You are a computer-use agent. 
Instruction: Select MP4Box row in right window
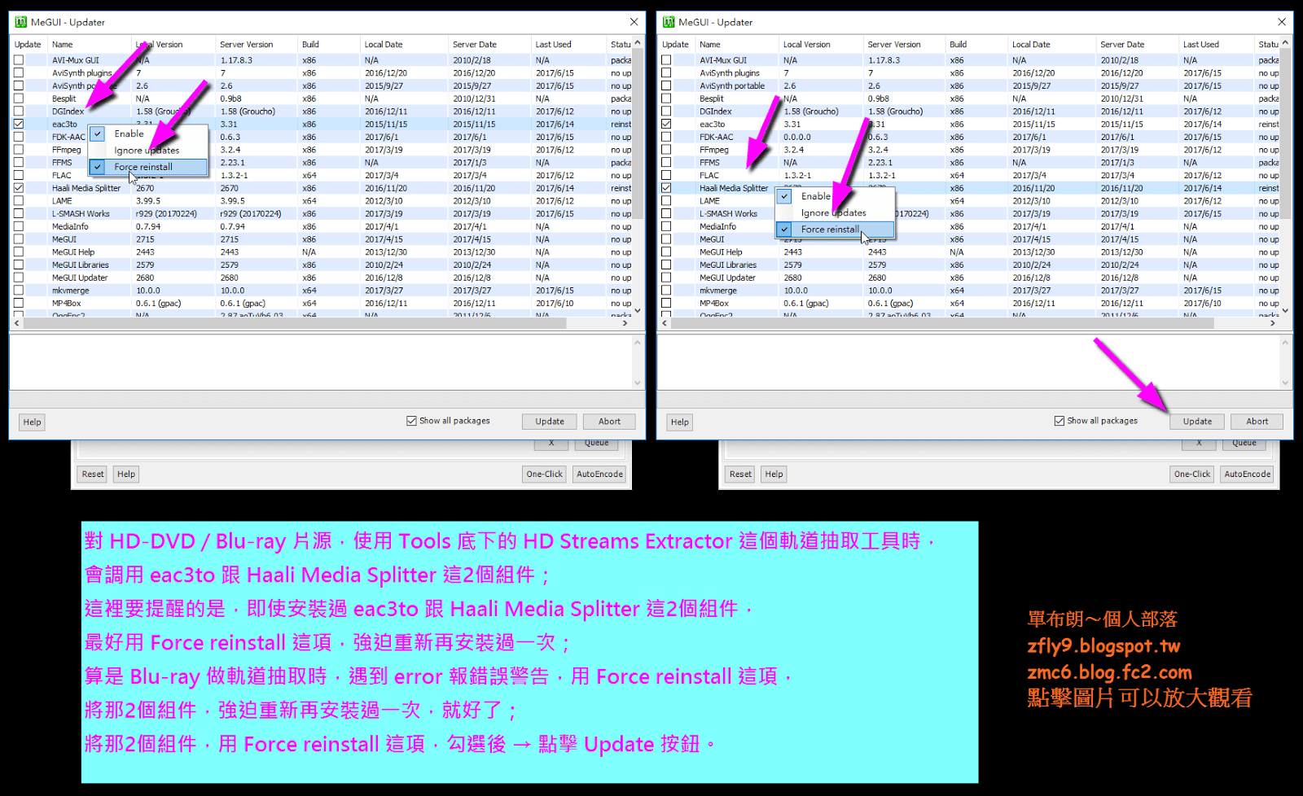969,304
